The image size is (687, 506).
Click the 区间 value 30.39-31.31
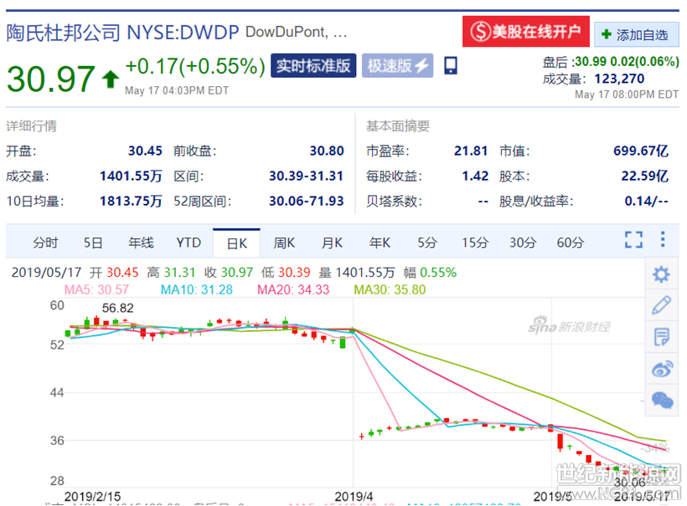coord(307,176)
